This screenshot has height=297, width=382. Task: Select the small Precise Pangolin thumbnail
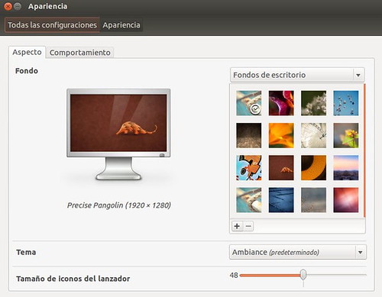point(281,168)
